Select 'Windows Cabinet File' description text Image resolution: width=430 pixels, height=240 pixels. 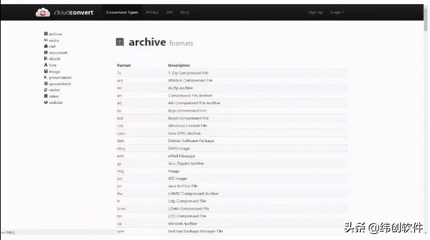pyautogui.click(x=188, y=126)
